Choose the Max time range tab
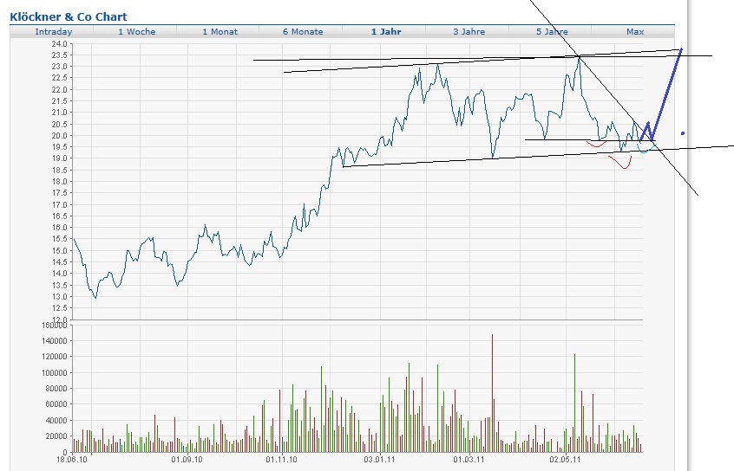Screen dimensions: 734x471 click(x=635, y=32)
